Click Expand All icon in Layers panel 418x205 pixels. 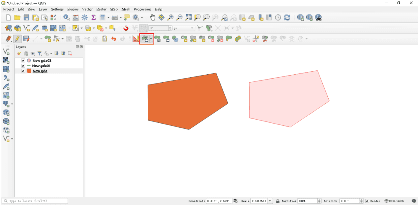pos(56,53)
